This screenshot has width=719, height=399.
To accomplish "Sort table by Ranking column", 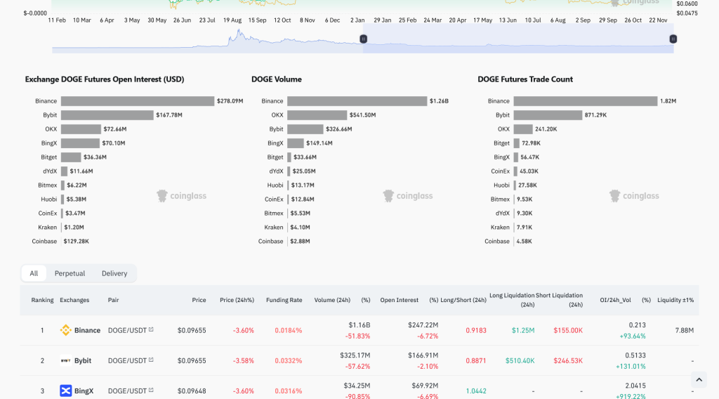I will pos(42,300).
